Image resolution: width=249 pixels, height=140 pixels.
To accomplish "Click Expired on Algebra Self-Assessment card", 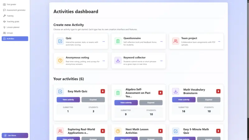I will tap(151, 103).
